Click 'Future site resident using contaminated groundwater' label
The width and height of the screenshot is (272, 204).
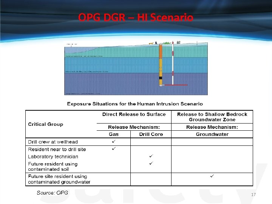(x=59, y=179)
